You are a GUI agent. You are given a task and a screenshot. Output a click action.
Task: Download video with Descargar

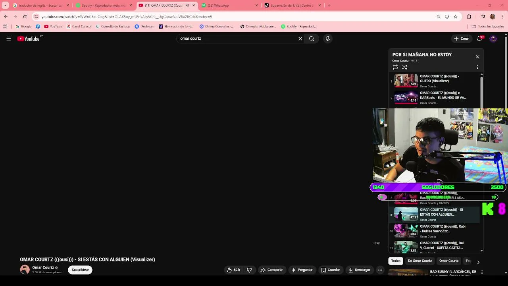point(360,270)
